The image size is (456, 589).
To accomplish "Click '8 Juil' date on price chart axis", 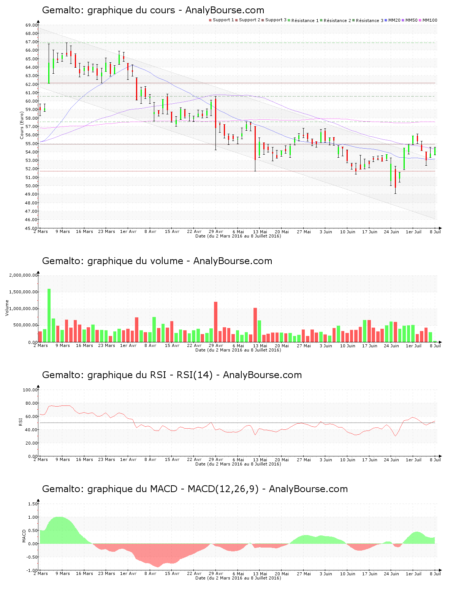I will (435, 231).
